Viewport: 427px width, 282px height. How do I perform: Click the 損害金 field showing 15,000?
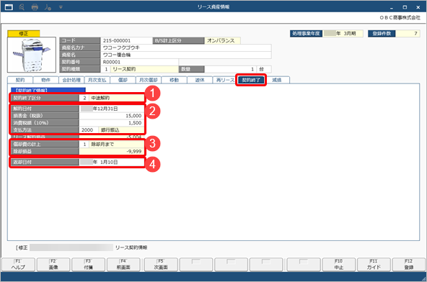point(112,116)
